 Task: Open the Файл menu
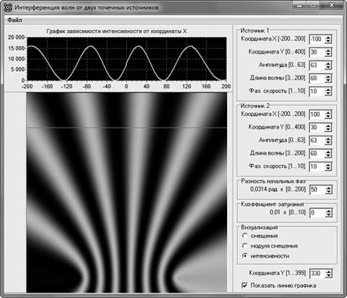15,20
